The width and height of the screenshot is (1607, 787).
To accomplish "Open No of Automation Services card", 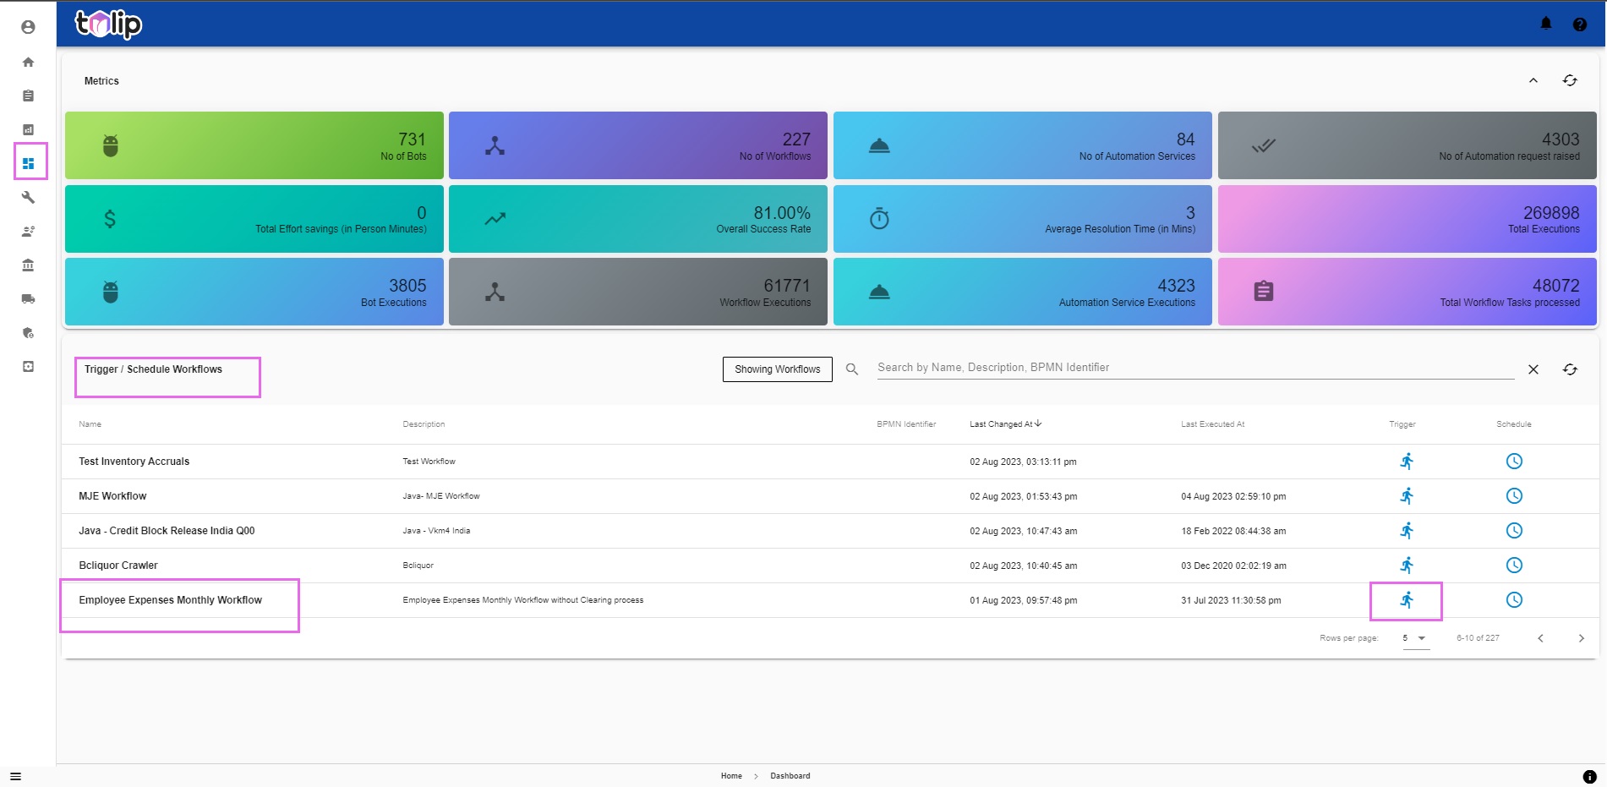I will point(1023,145).
